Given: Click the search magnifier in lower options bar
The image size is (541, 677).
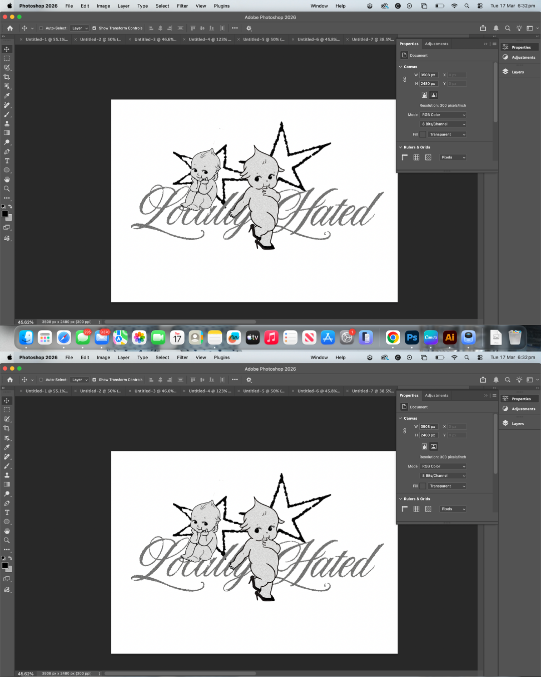Looking at the screenshot, I should pyautogui.click(x=507, y=380).
